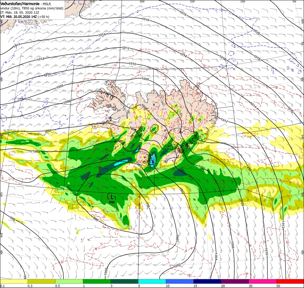Click the 'vindur (10m), T850 og úrkoma' line
Image resolution: width=304 pixels, height=288 pixels.
[32, 8]
